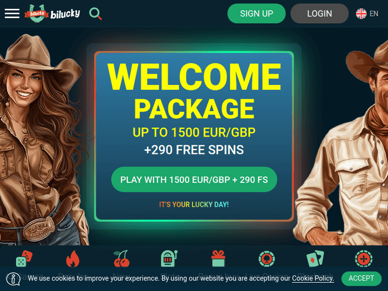This screenshot has height=291, width=388.
Task: Select the flame Popular games icon
Action: [73, 258]
